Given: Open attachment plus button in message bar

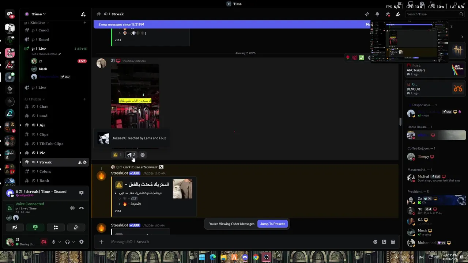Looking at the screenshot, I should pyautogui.click(x=101, y=242).
